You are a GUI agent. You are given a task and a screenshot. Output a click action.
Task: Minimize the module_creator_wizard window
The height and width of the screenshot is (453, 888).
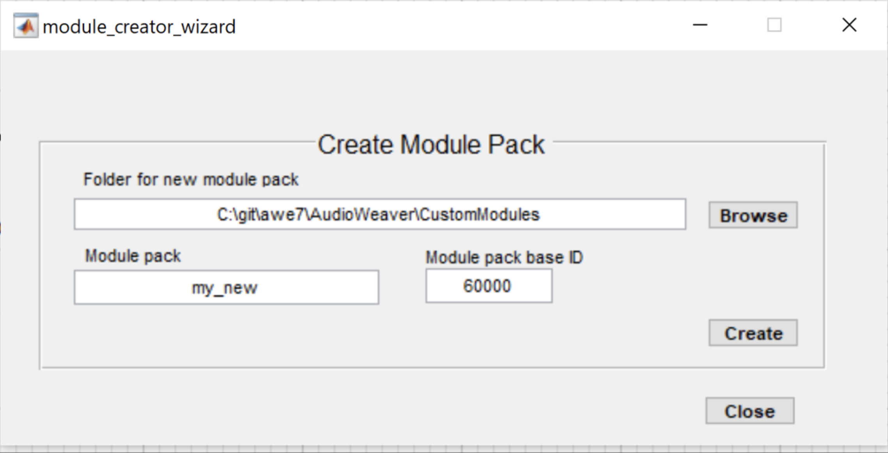(x=700, y=25)
